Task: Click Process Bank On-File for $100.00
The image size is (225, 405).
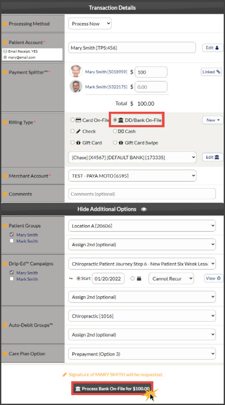Action: click(112, 389)
